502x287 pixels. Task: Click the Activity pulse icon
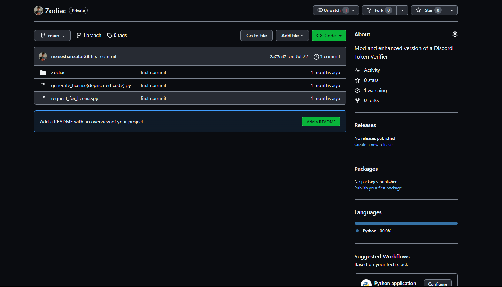pyautogui.click(x=357, y=70)
